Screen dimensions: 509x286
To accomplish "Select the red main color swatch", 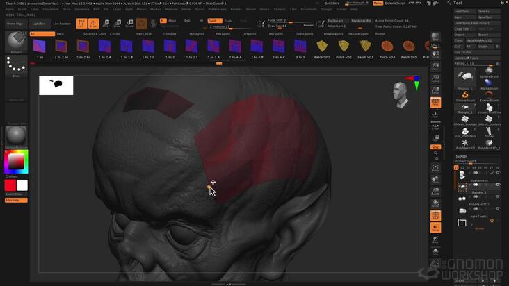I will coord(10,185).
